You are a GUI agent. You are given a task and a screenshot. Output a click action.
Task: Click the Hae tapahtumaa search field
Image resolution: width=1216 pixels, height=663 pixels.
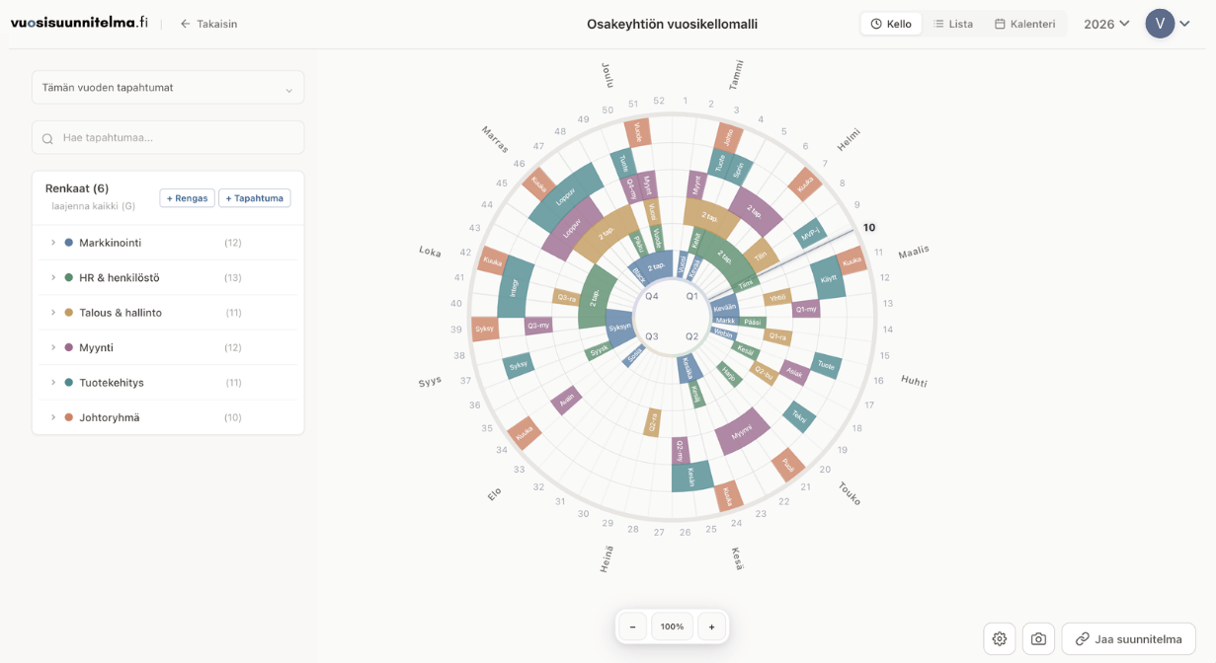coord(178,138)
